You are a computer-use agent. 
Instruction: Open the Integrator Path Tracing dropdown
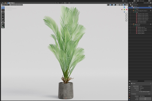click(145, 96)
